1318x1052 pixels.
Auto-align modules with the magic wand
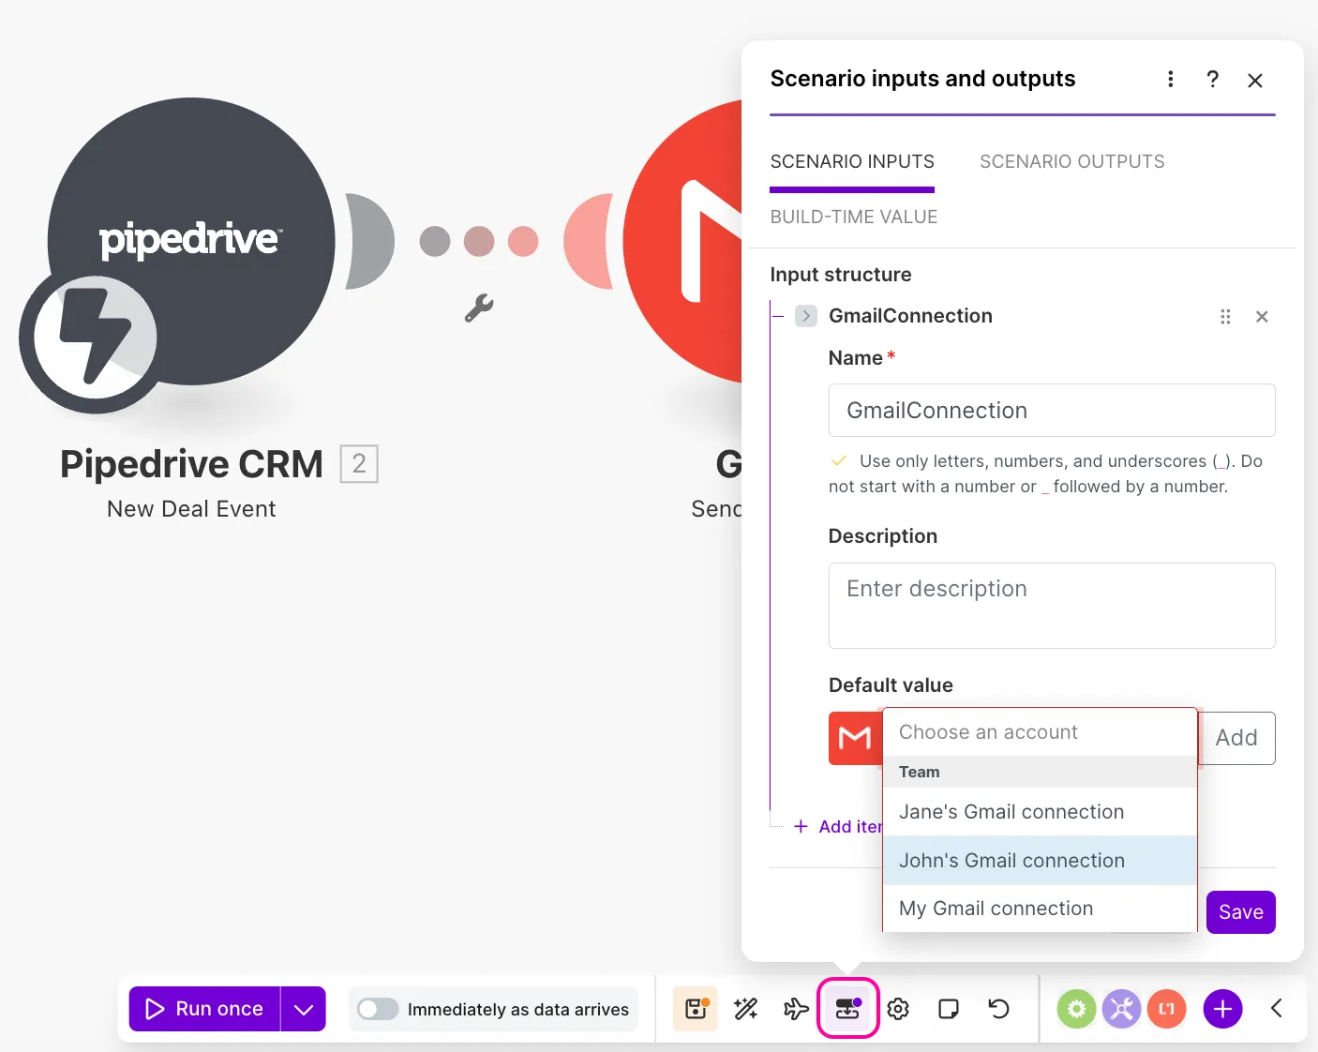pos(746,1009)
